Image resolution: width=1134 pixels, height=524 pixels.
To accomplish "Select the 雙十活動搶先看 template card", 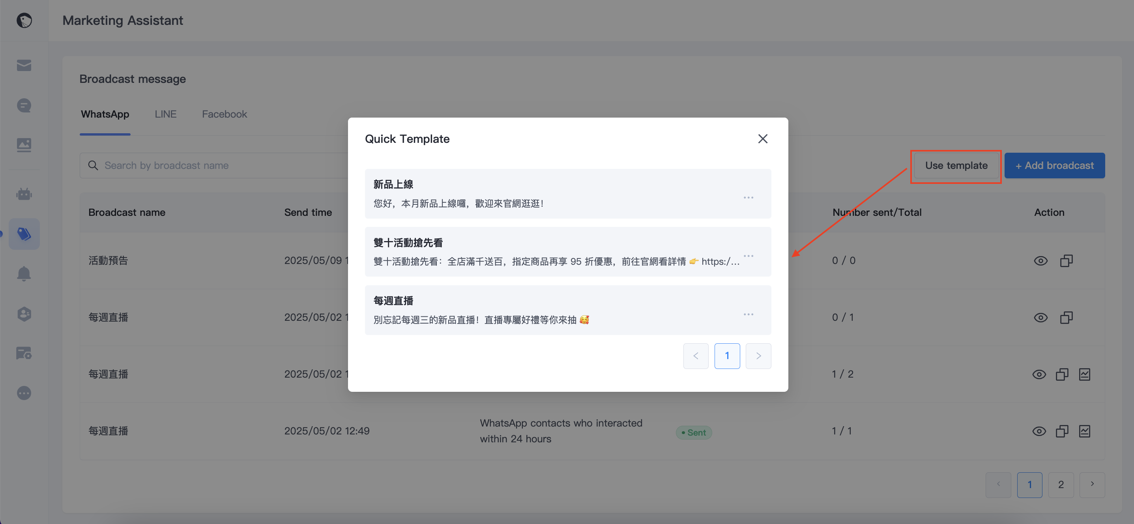I will (567, 252).
